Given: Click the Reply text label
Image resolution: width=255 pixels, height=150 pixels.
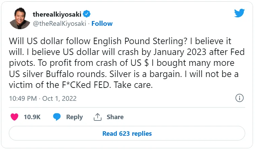Looking at the screenshot, I should (x=74, y=117).
